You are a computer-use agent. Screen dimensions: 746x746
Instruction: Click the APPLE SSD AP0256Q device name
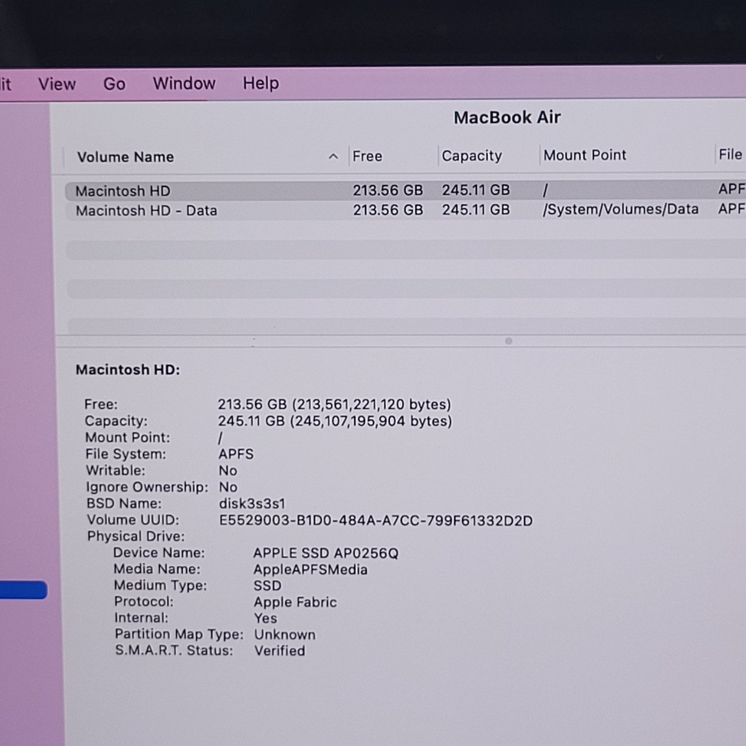[326, 553]
